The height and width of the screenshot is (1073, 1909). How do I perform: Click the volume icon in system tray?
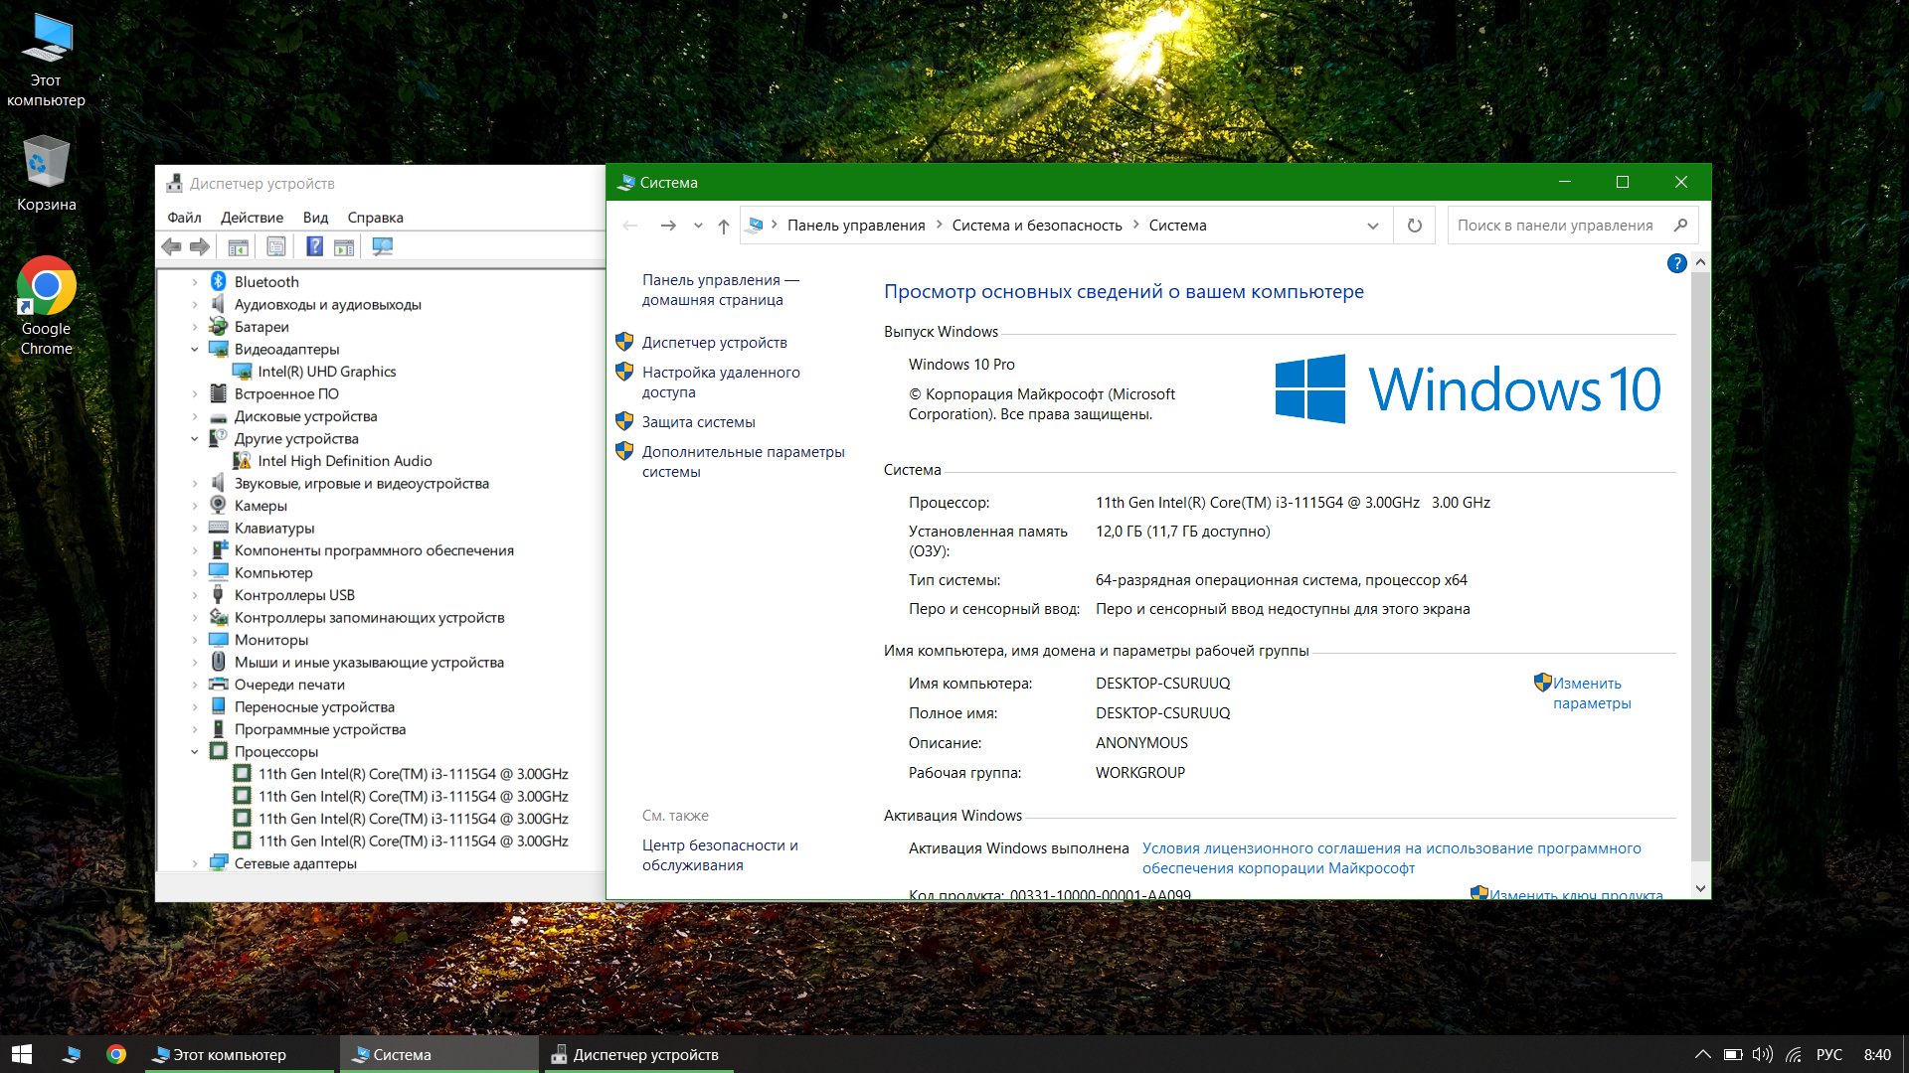point(1762,1054)
